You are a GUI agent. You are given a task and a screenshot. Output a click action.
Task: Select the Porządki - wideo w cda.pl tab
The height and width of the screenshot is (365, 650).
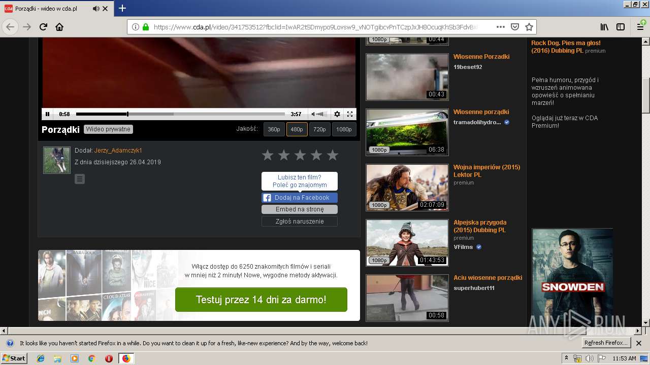[57, 9]
